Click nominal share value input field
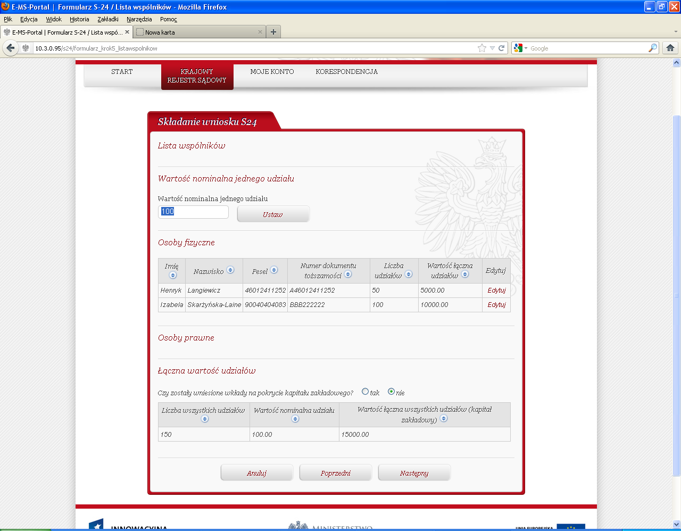This screenshot has height=531, width=681. pos(193,212)
